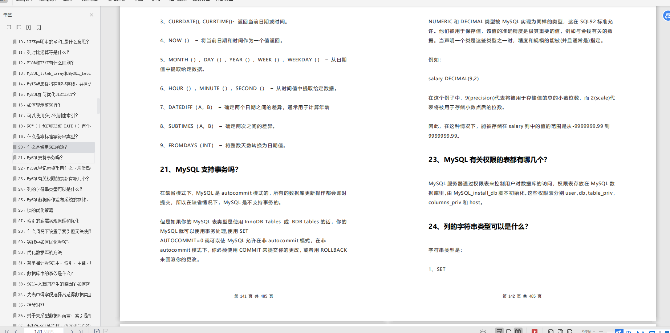This screenshot has height=333, width=670.
Task: Click the bookmark panel vertical scrollbar thumb
Action: (98, 106)
